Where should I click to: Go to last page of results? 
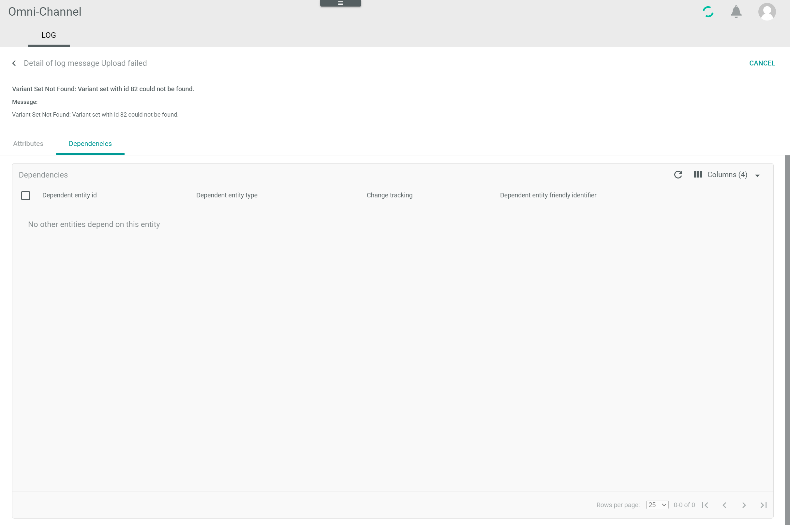(764, 505)
